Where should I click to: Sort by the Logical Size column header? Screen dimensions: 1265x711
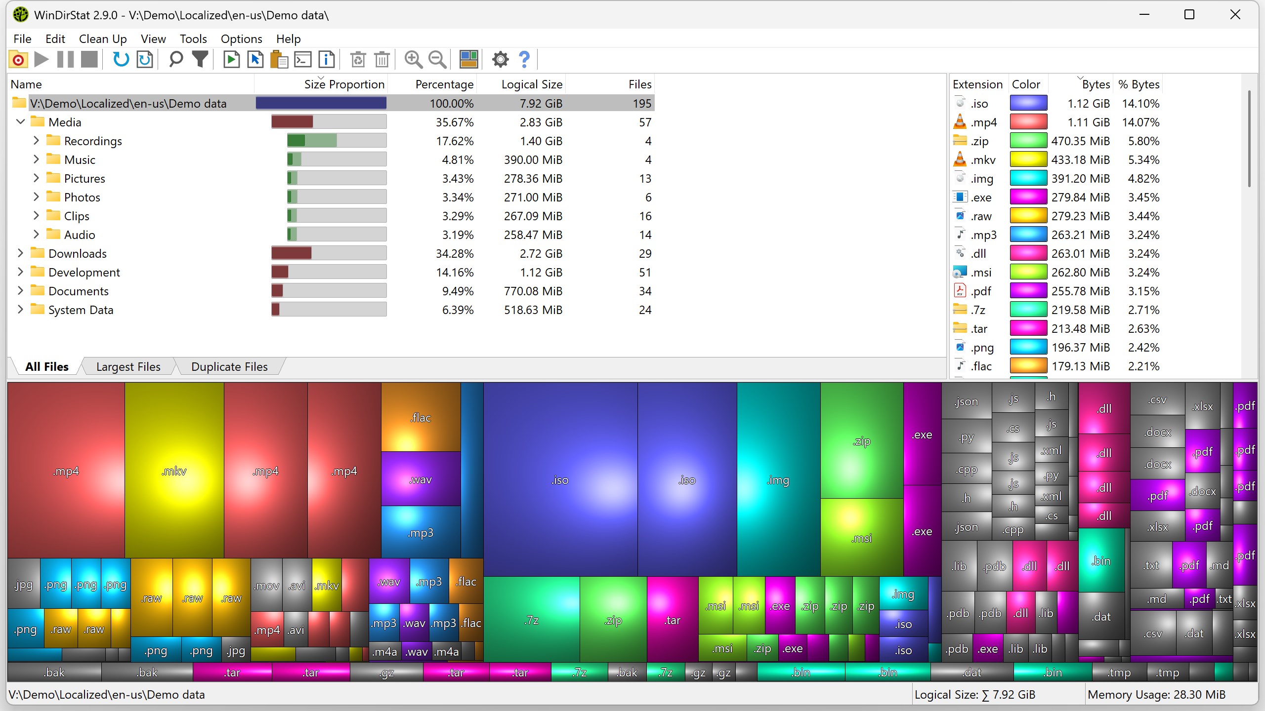(x=521, y=84)
